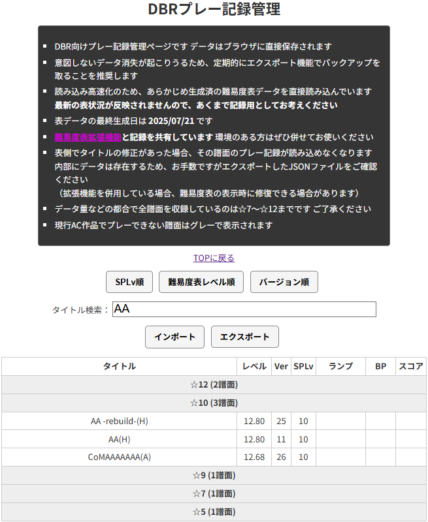Select the CoMAAAAAAA(A) title cell
Image resolution: width=428 pixels, height=522 pixels.
(x=120, y=457)
